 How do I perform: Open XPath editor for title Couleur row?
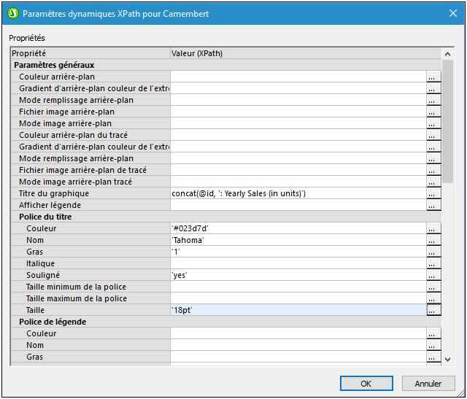(x=433, y=228)
